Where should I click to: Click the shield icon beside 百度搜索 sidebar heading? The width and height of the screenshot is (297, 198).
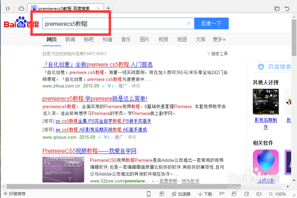pos(261,67)
